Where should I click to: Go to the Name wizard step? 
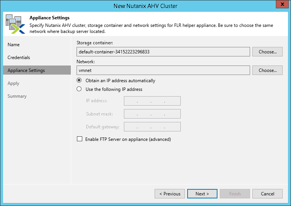coord(14,45)
